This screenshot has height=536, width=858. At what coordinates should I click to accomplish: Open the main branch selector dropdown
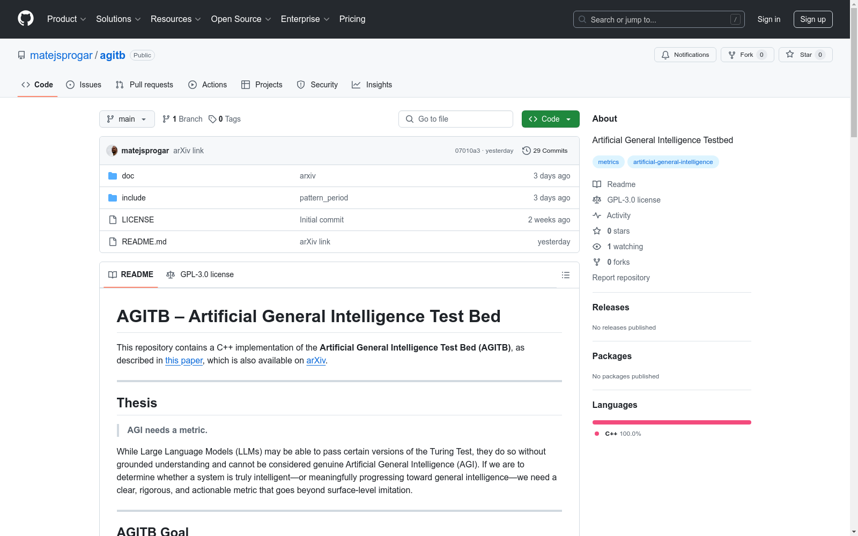[x=127, y=119]
